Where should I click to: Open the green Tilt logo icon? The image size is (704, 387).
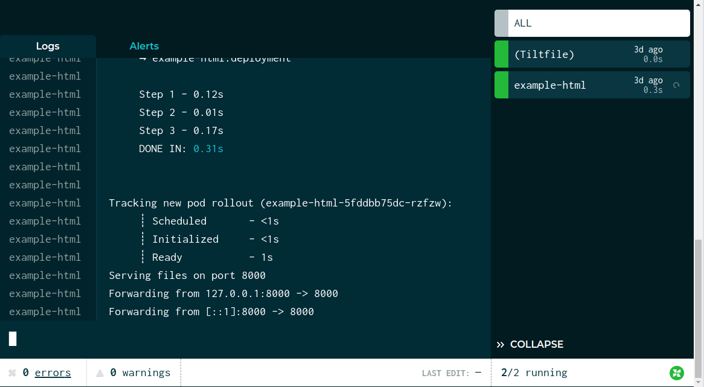coord(677,373)
